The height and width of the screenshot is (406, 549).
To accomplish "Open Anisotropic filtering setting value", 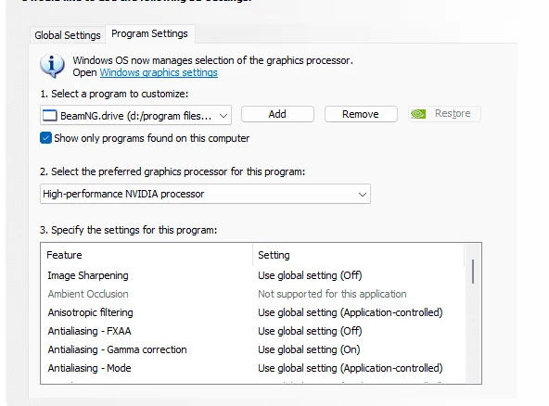I will pos(351,312).
